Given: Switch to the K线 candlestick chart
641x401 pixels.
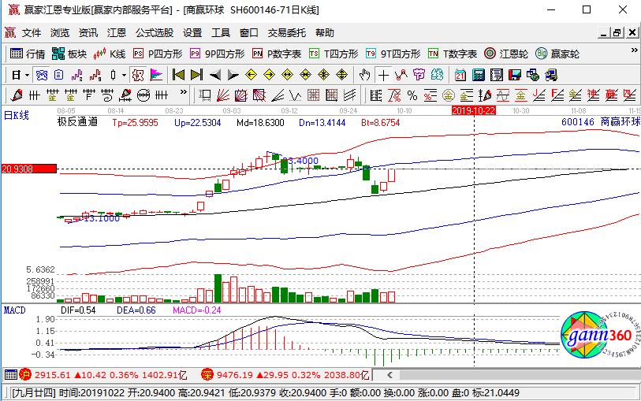Looking at the screenshot, I should 109,54.
